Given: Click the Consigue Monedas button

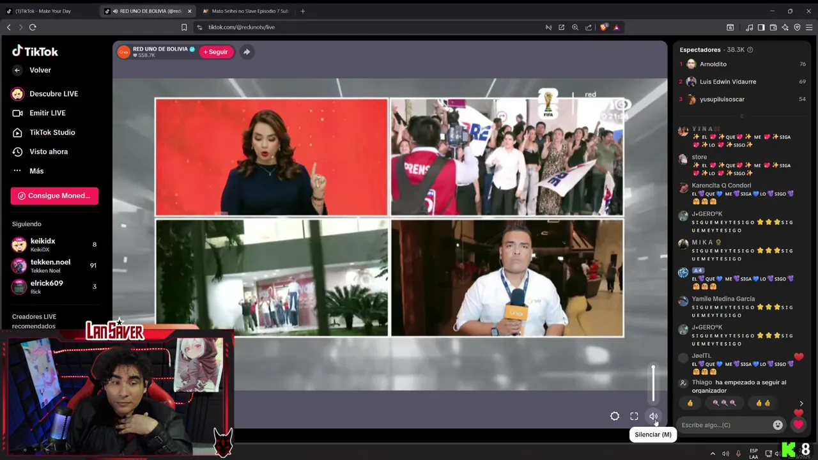Looking at the screenshot, I should [x=54, y=195].
